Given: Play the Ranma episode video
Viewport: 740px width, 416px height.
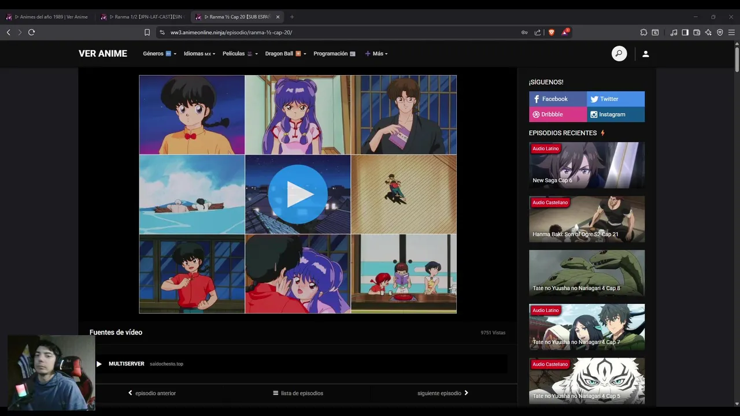Looking at the screenshot, I should [x=298, y=194].
